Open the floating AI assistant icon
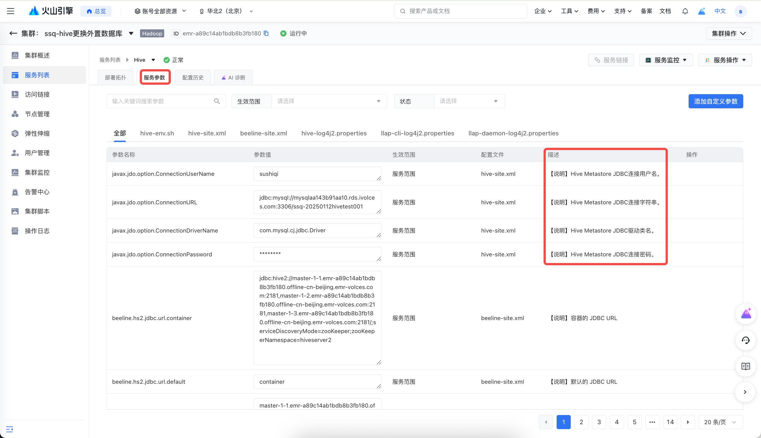The height and width of the screenshot is (438, 761). click(746, 314)
